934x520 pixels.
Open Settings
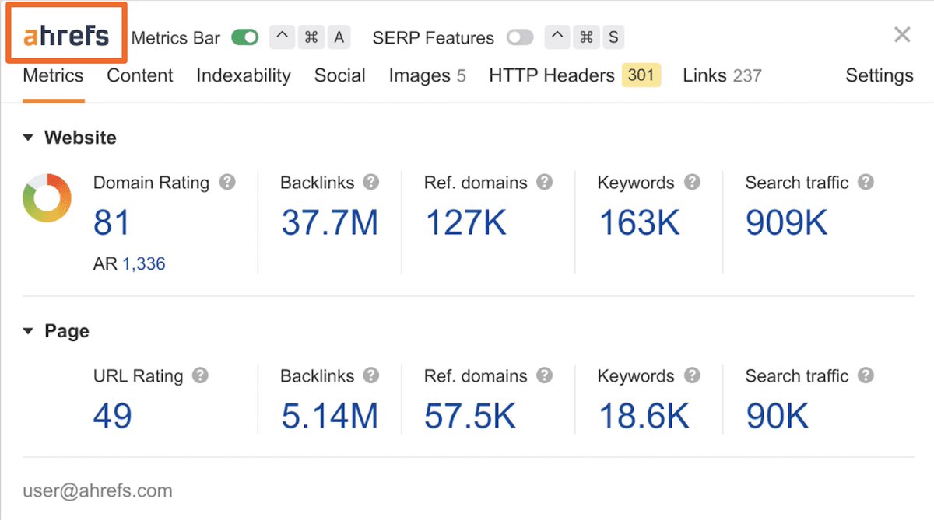tap(880, 75)
